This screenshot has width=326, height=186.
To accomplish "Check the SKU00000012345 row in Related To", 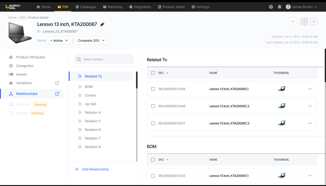I will tap(153, 89).
